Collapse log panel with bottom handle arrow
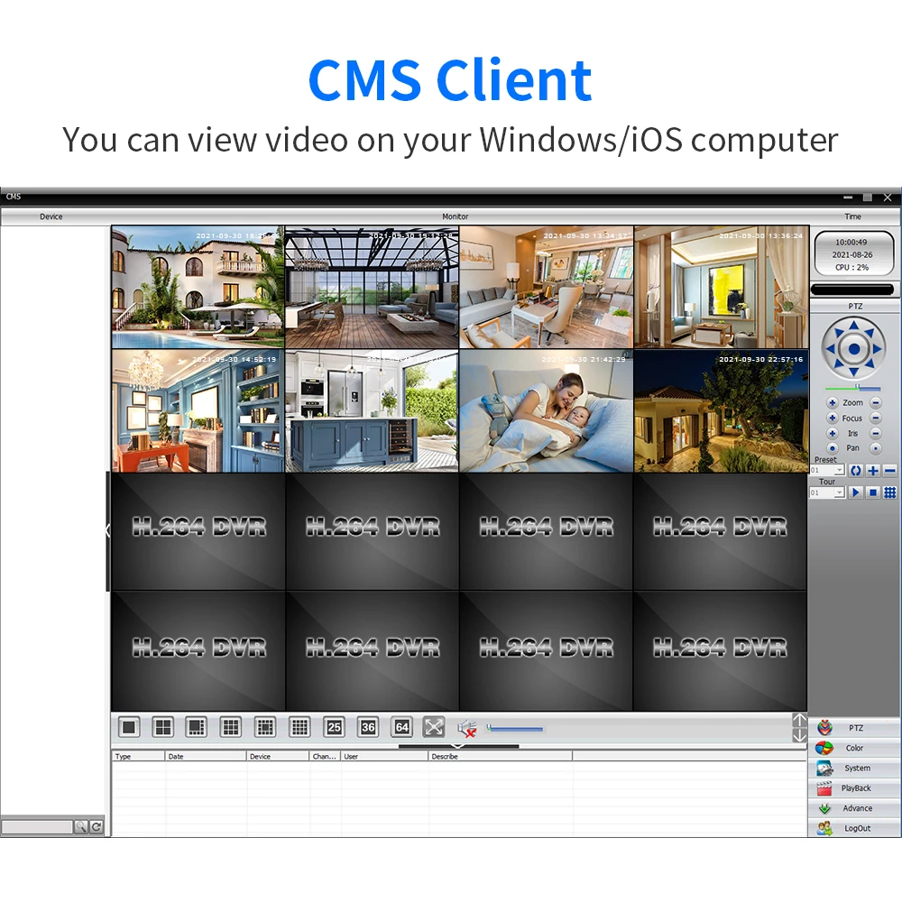 pyautogui.click(x=458, y=746)
